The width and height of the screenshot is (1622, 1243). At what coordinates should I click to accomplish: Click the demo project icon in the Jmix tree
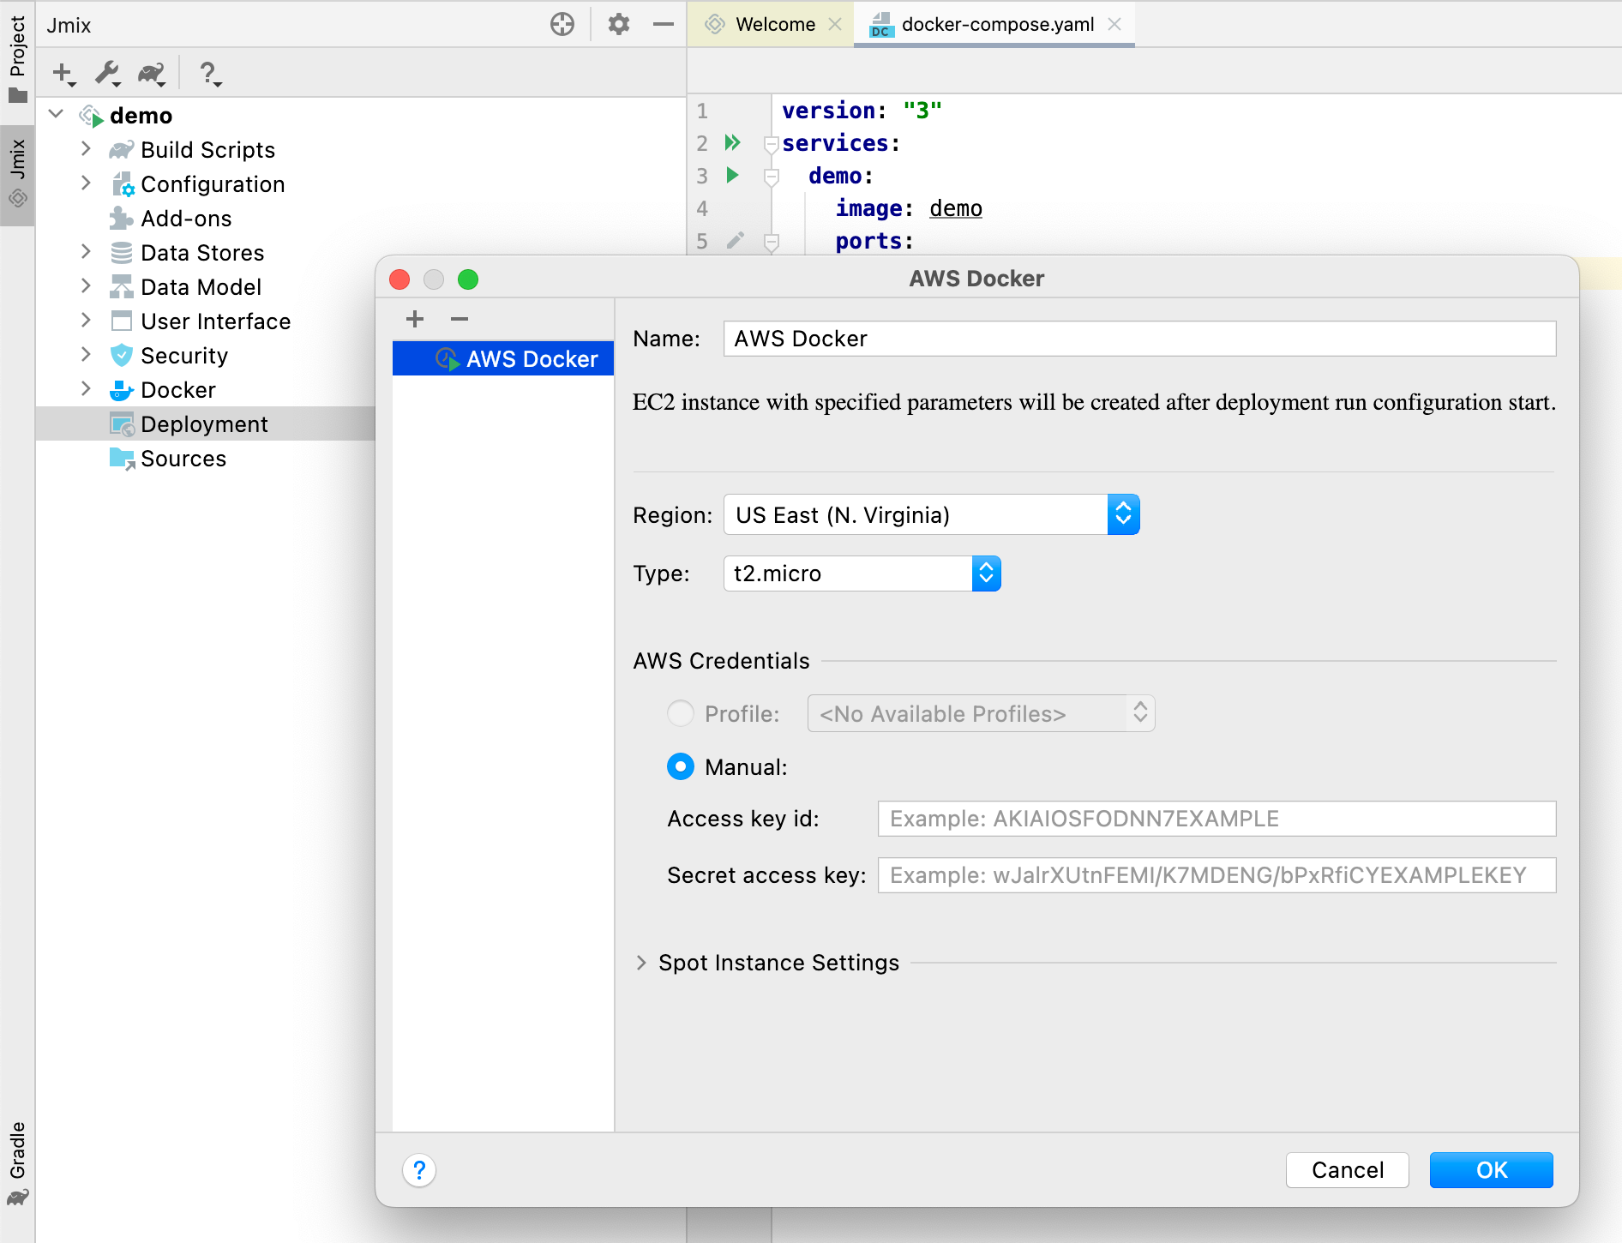pos(92,116)
